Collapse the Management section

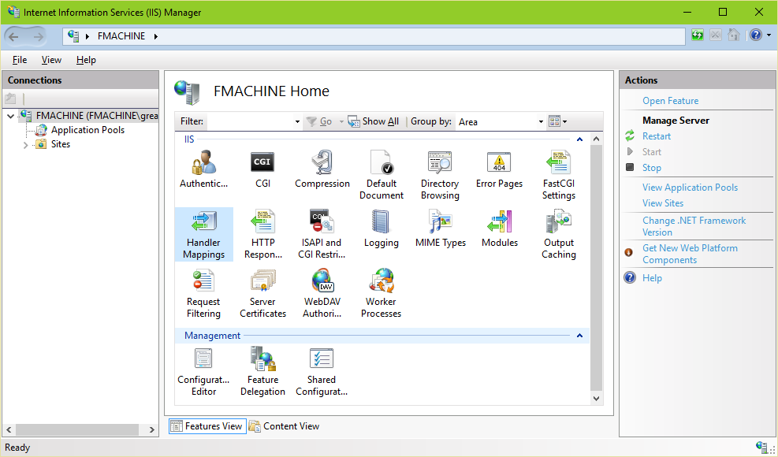(x=579, y=335)
